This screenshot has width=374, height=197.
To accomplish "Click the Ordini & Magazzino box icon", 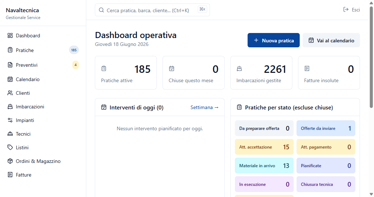I will (x=10, y=161).
